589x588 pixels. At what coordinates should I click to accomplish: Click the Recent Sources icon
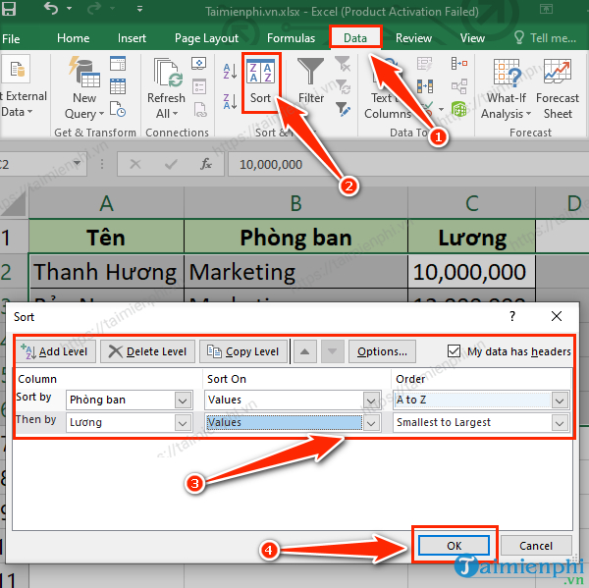(x=118, y=109)
